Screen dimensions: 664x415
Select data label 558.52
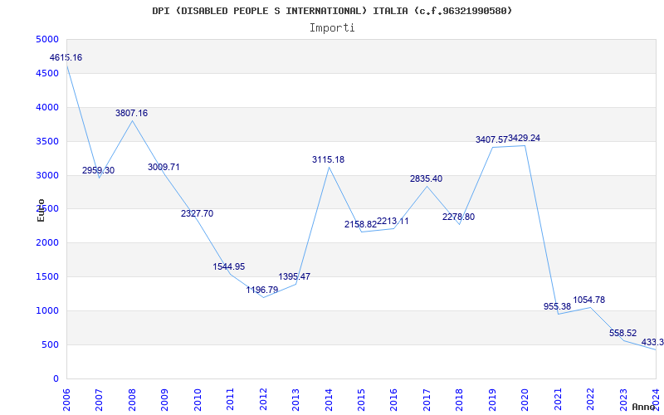[623, 334]
